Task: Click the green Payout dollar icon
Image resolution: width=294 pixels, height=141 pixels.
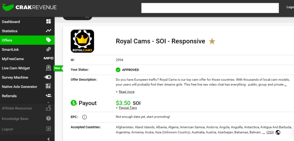Action: (73, 103)
